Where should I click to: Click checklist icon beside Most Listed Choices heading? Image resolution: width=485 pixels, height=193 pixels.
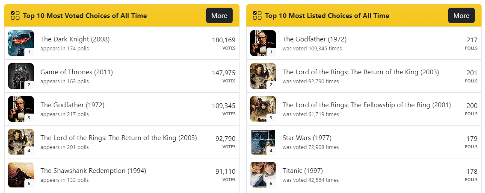tap(257, 15)
